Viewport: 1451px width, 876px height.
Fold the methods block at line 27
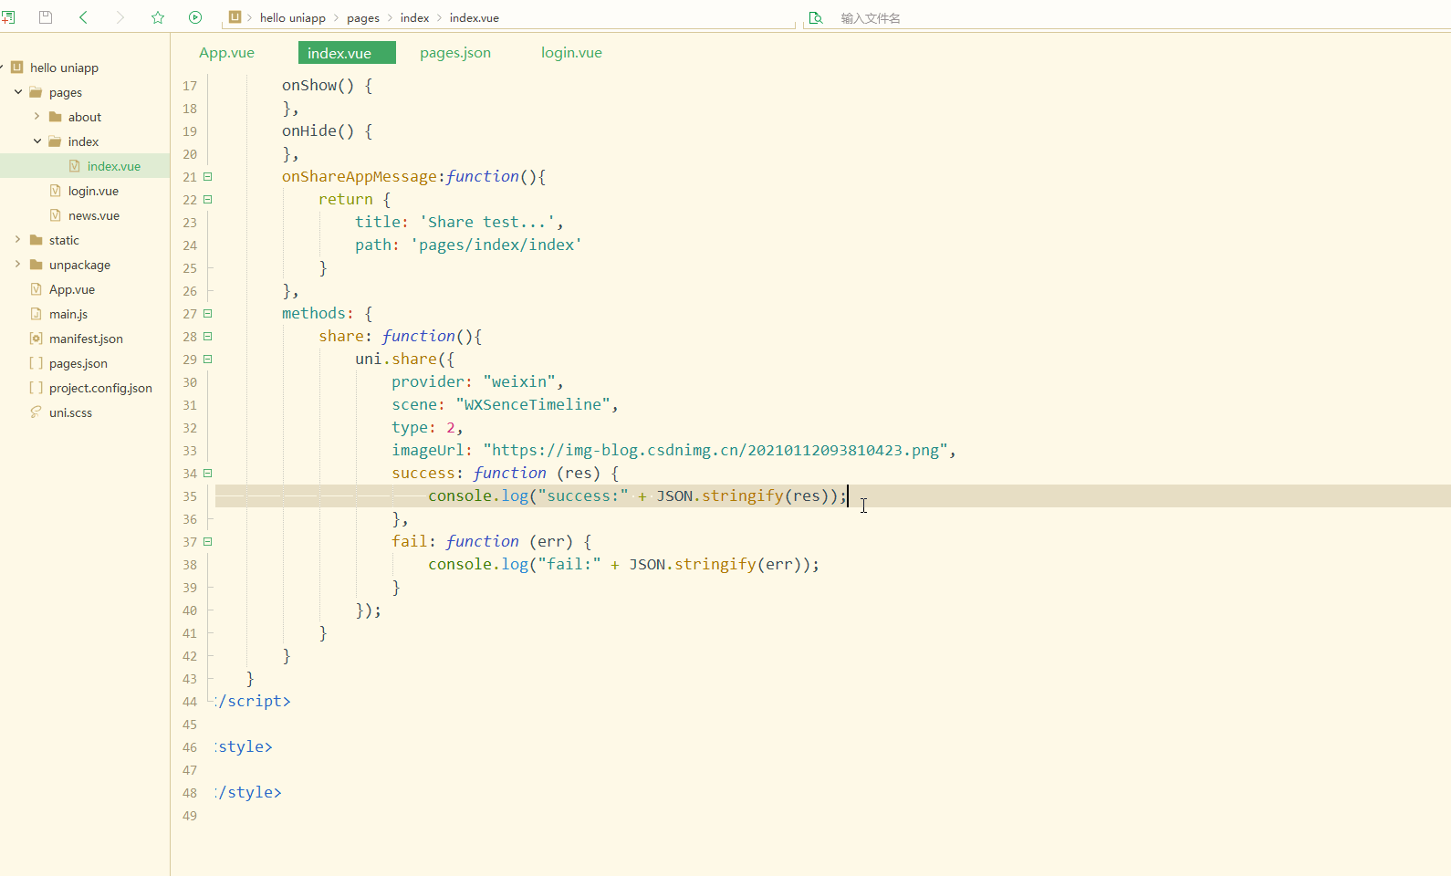click(x=208, y=314)
